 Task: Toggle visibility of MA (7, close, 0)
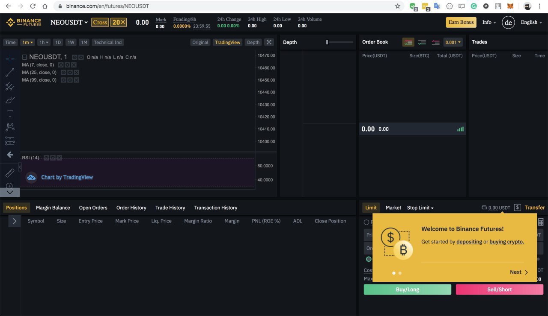[x=61, y=65]
